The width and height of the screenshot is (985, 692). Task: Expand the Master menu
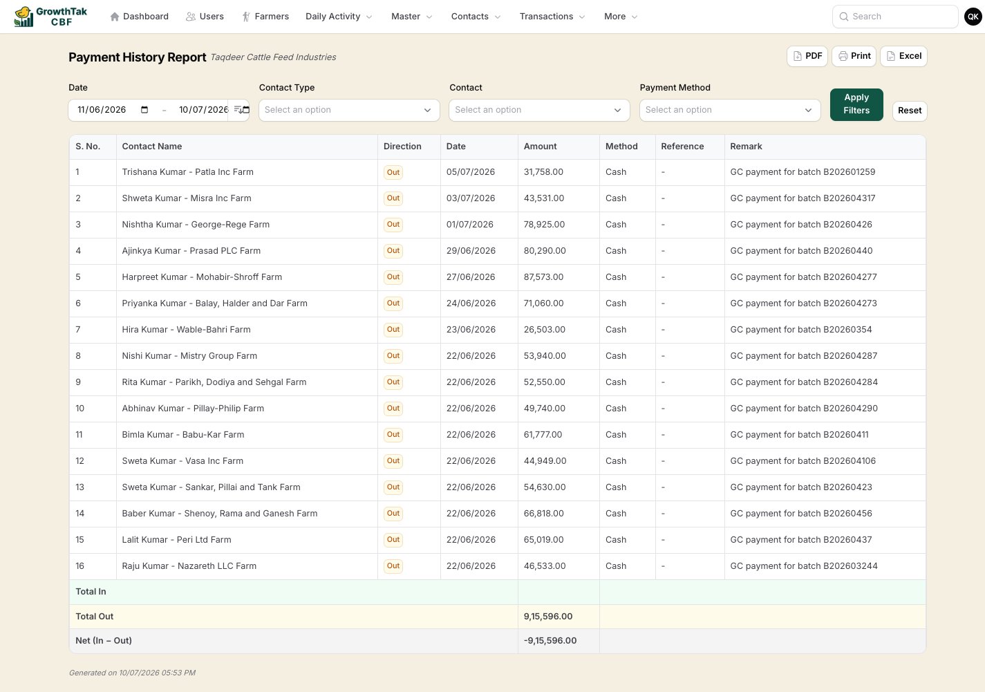coord(412,17)
